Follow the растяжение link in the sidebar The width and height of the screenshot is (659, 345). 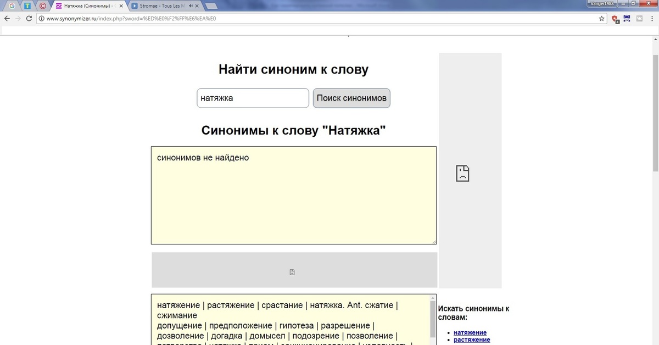tap(471, 340)
